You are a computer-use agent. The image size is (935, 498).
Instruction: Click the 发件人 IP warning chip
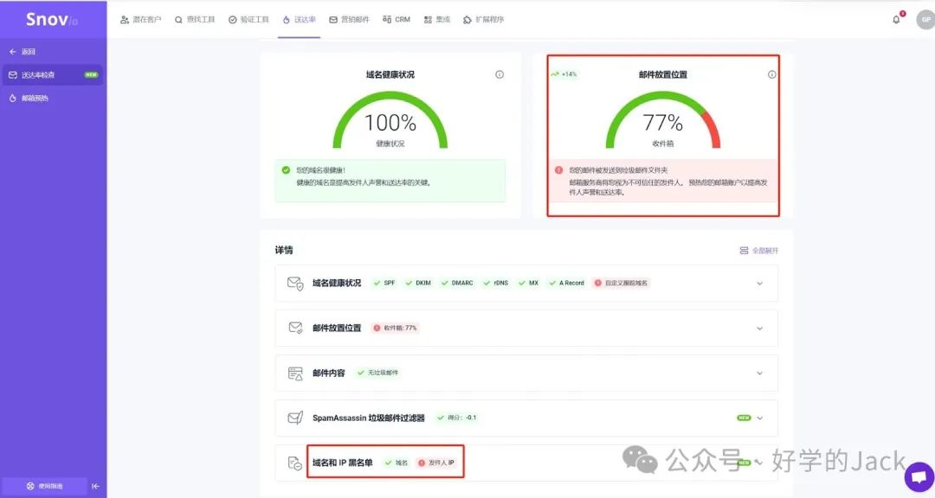coord(437,463)
